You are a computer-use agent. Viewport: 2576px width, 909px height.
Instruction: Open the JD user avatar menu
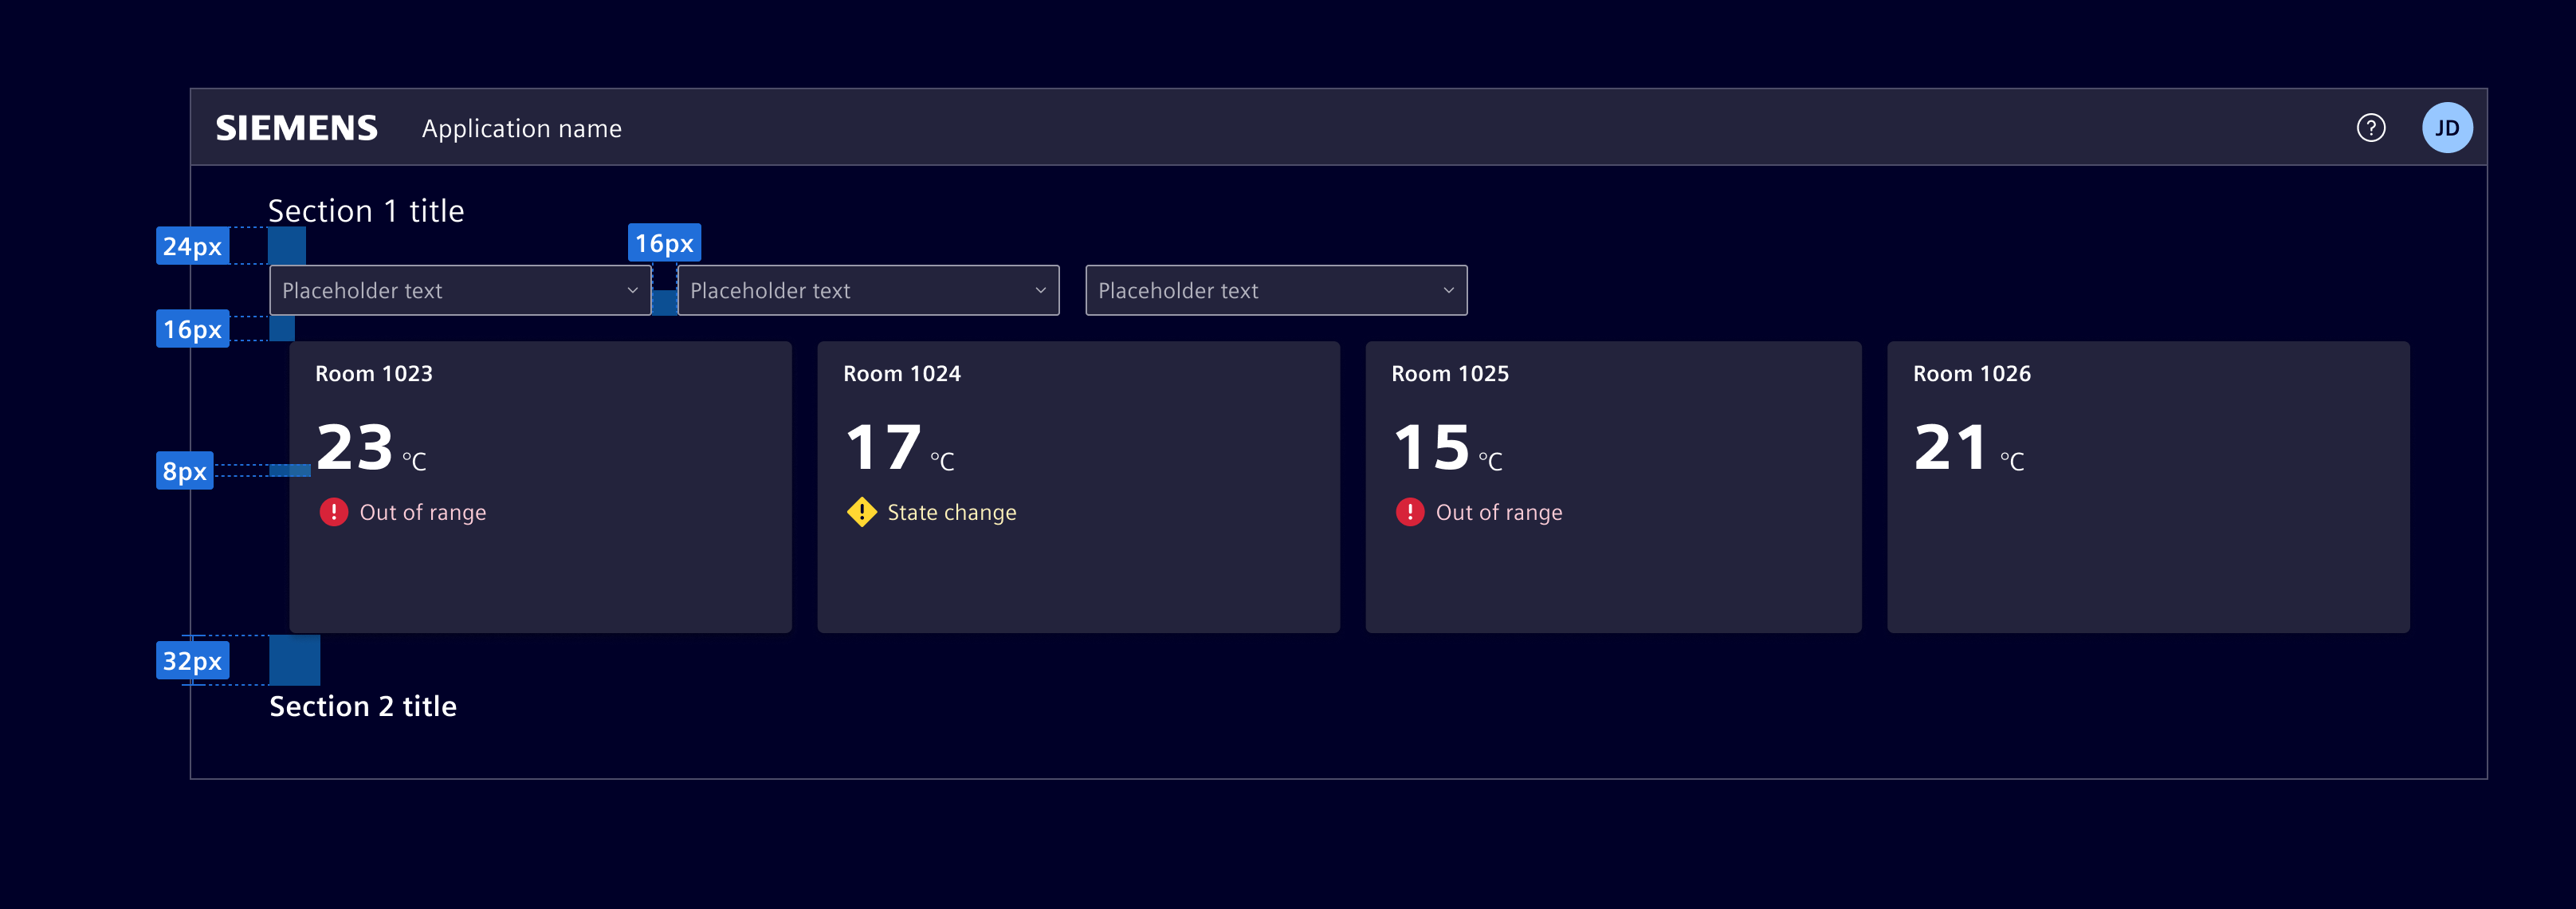click(x=2446, y=128)
